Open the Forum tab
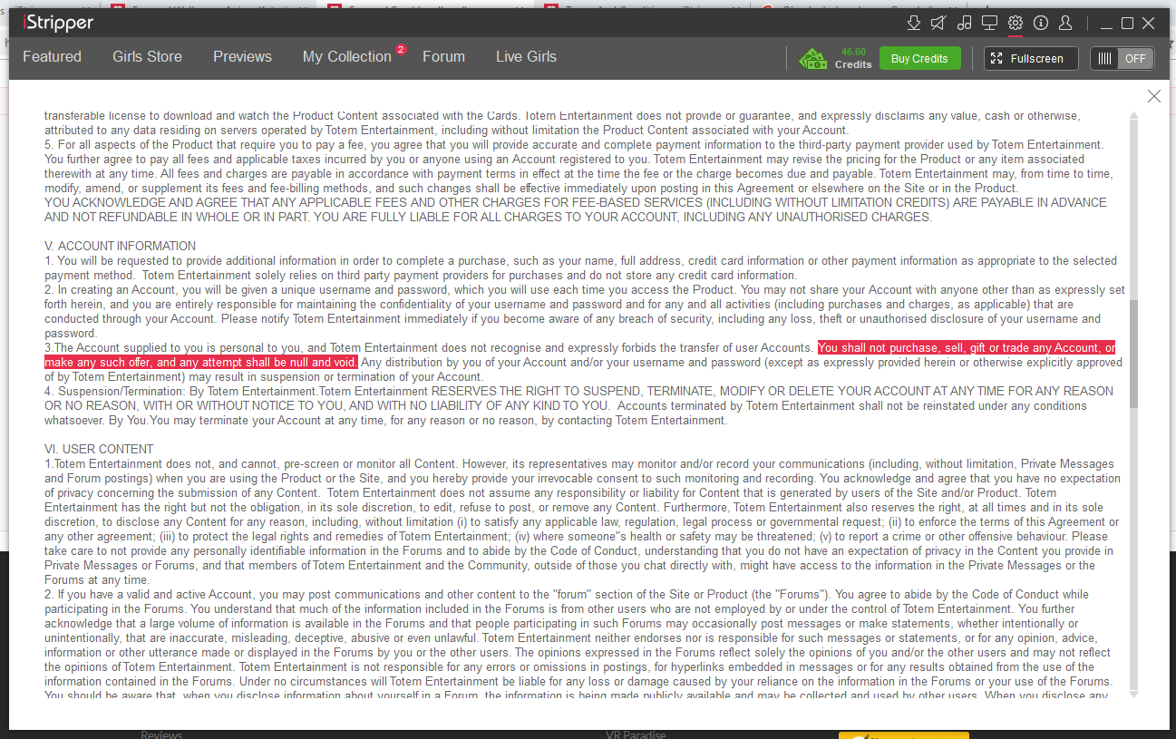The height and width of the screenshot is (739, 1176). (x=443, y=56)
